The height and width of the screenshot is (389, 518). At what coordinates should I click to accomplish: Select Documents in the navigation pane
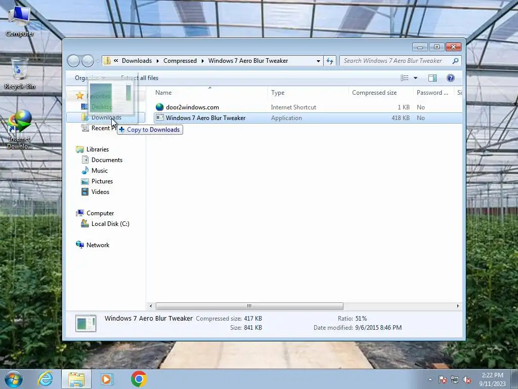tap(107, 160)
